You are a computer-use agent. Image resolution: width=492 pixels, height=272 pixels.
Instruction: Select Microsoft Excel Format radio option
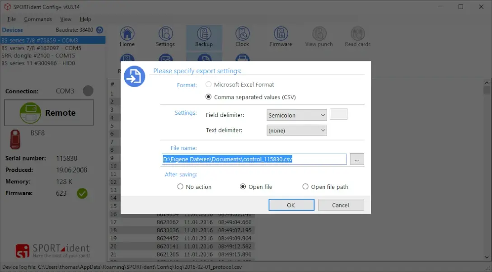(x=208, y=84)
